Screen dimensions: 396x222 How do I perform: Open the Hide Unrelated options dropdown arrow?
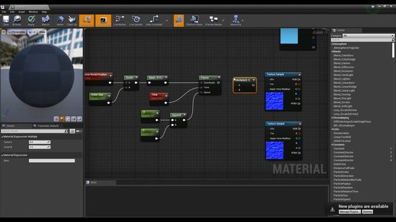coord(166,20)
